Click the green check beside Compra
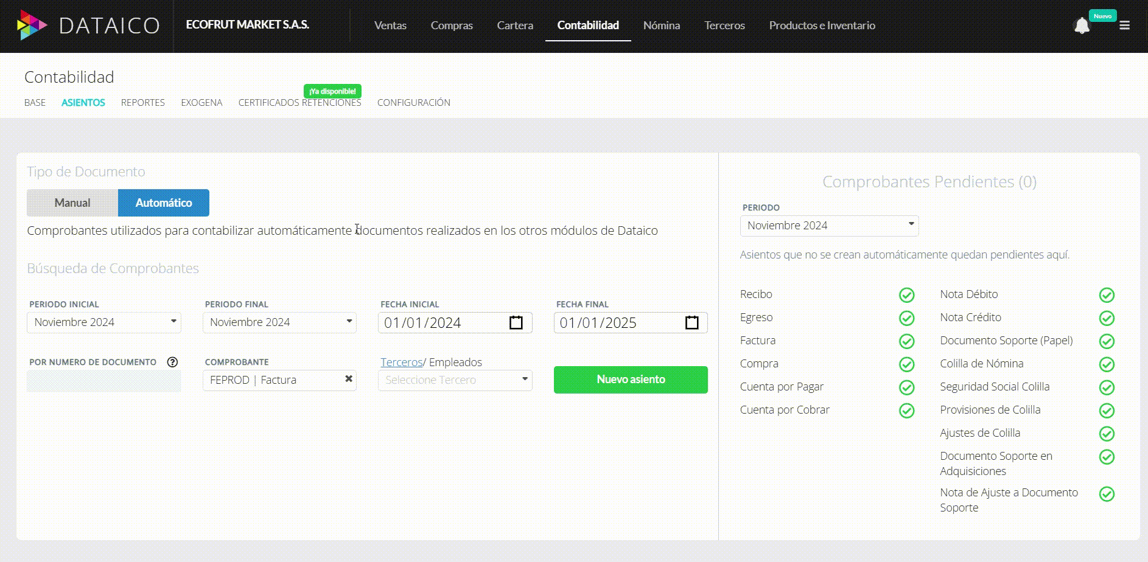The height and width of the screenshot is (562, 1148). pyautogui.click(x=906, y=364)
